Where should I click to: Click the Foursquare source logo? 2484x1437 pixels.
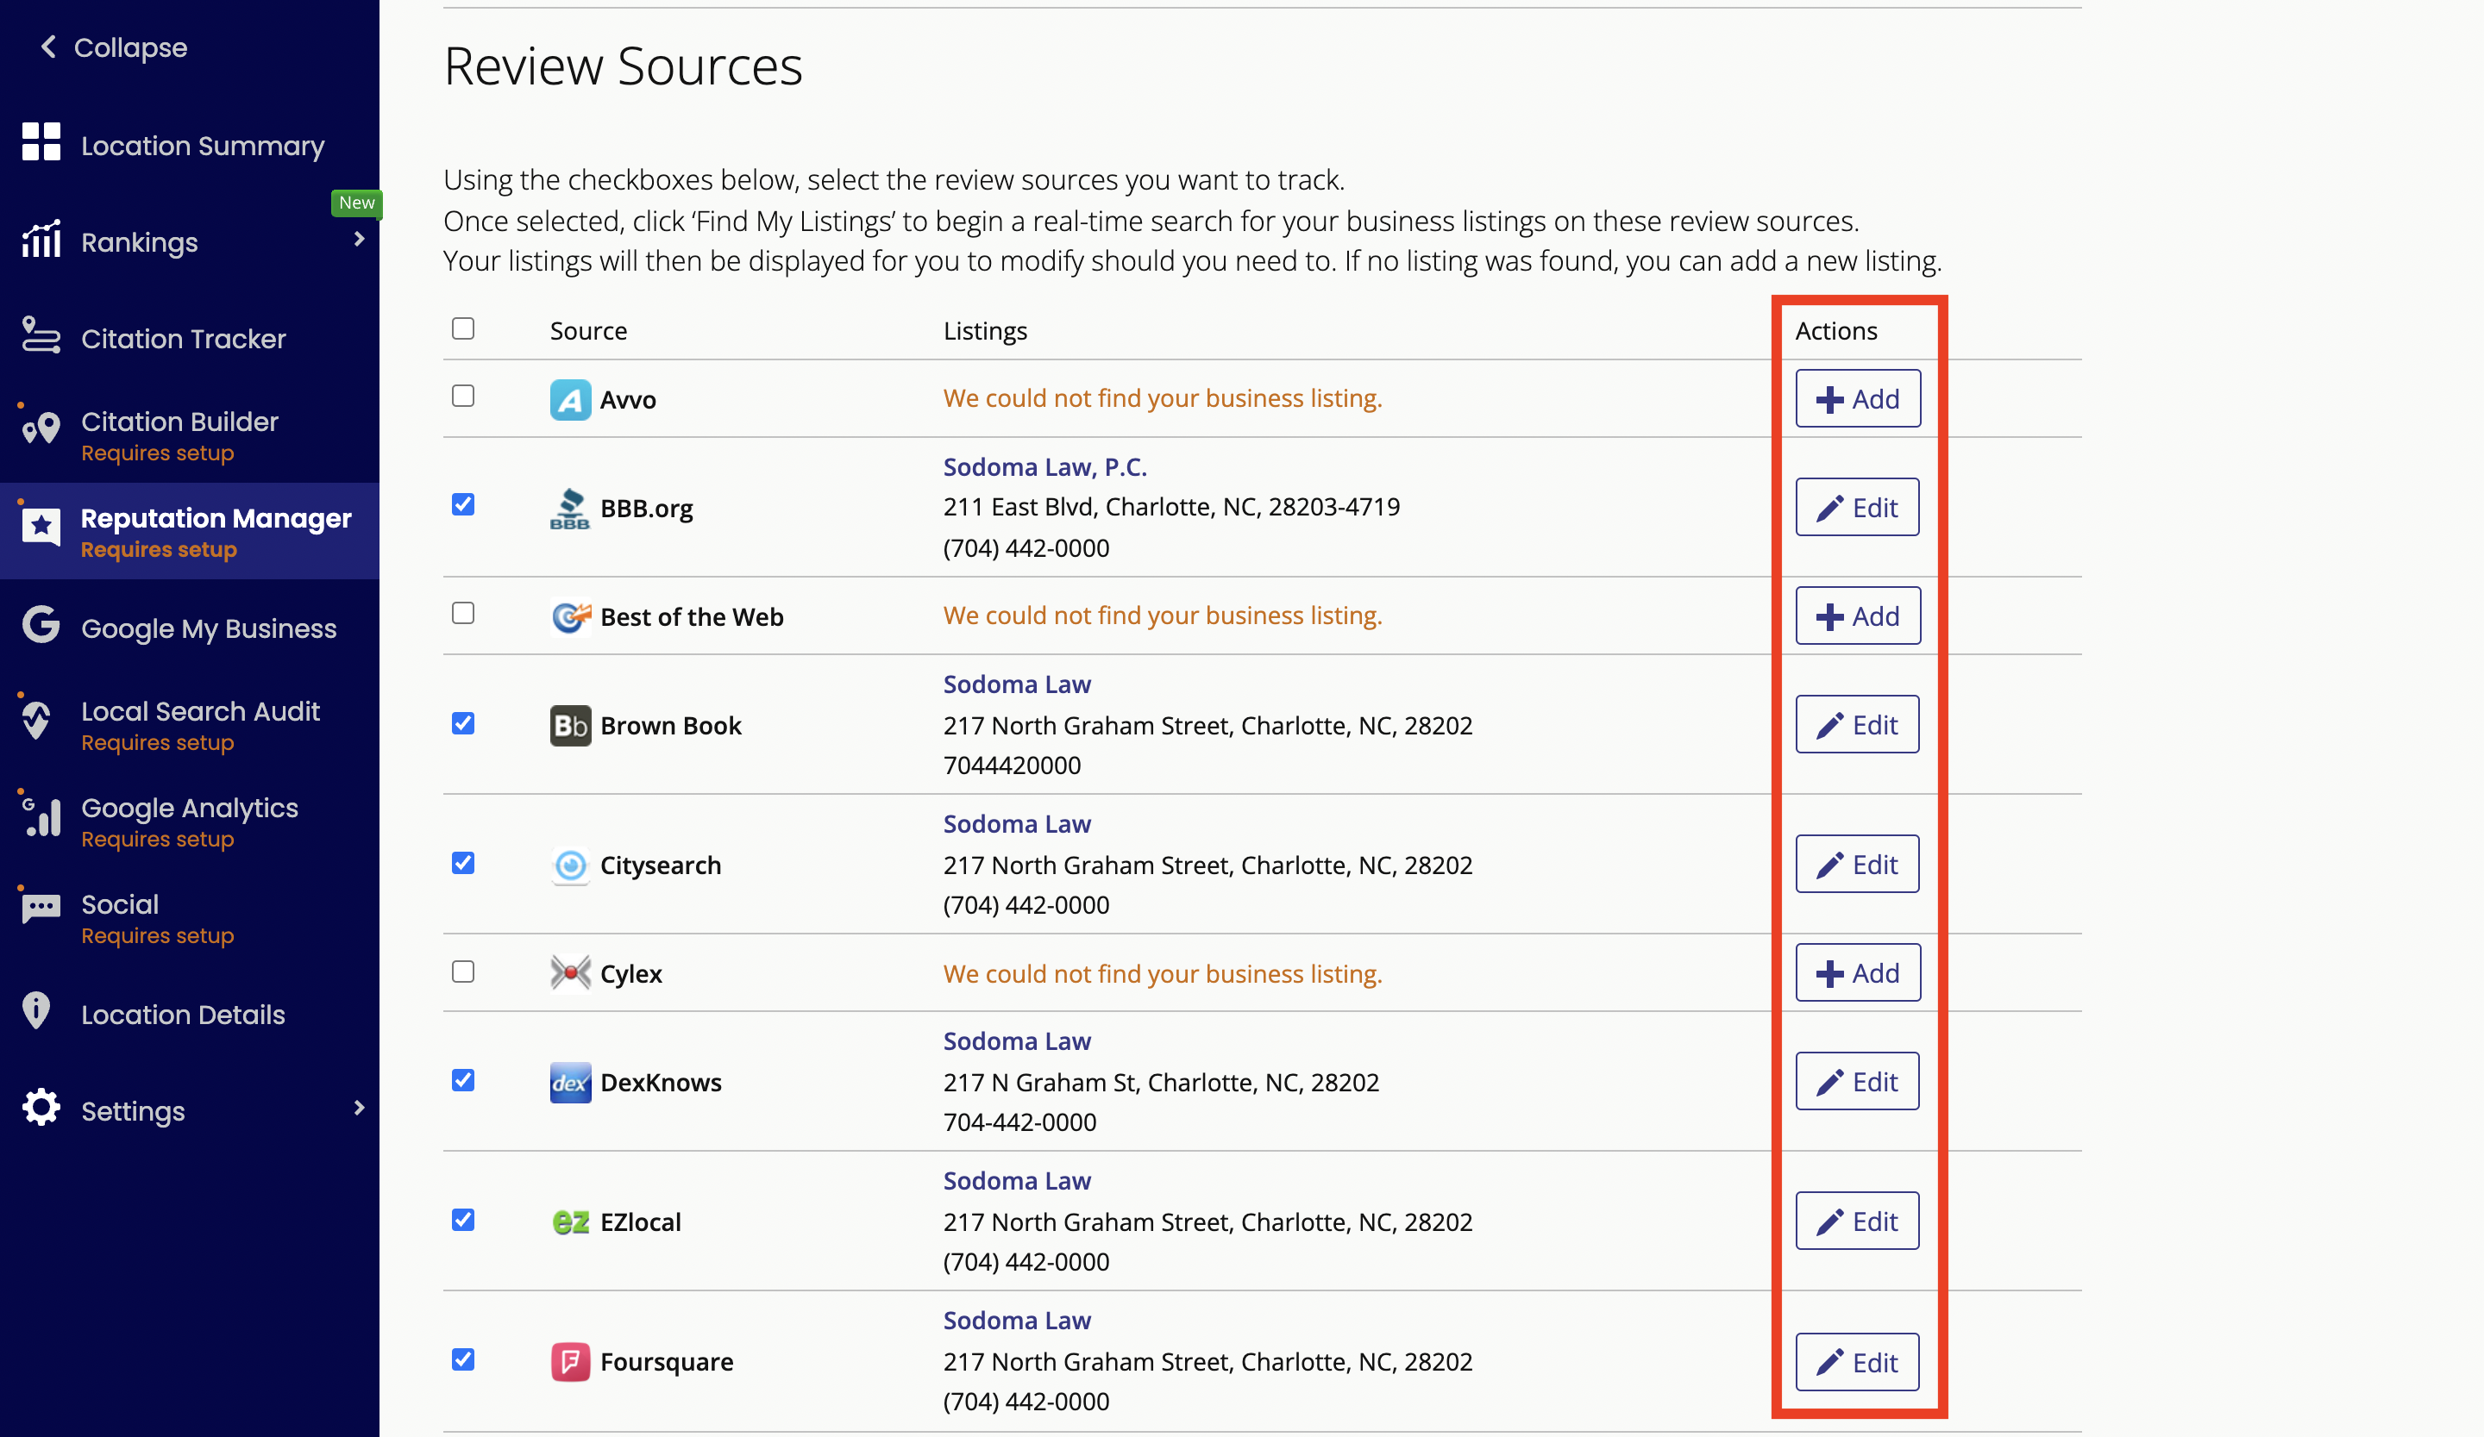[x=570, y=1361]
